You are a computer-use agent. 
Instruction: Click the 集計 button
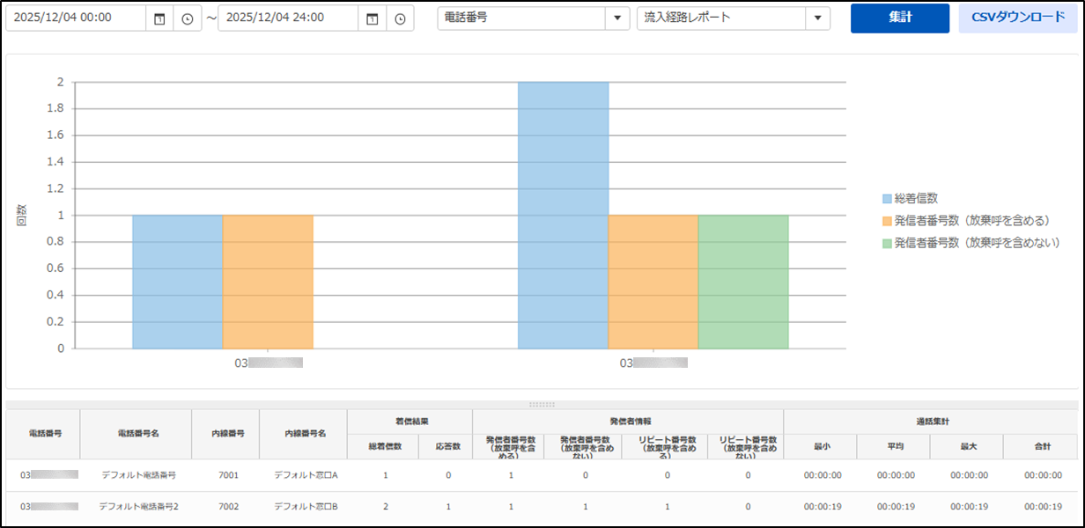(899, 18)
